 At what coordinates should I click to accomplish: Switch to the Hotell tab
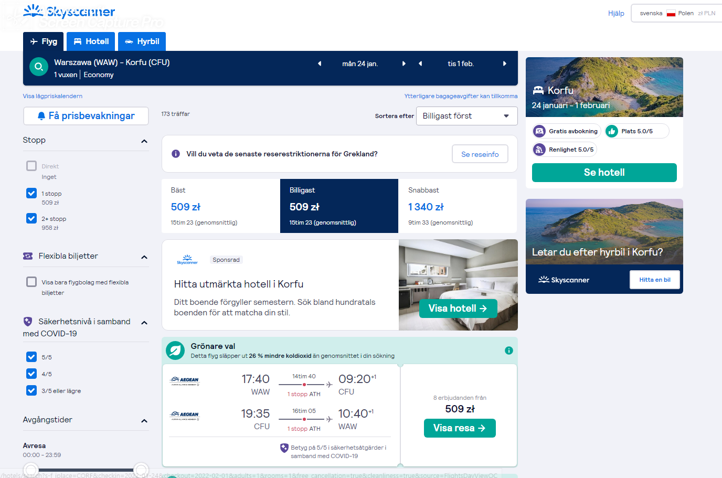click(91, 41)
